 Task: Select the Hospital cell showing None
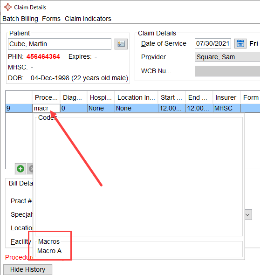101,108
